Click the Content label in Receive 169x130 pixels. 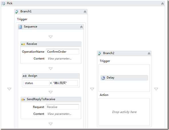click(x=39, y=59)
